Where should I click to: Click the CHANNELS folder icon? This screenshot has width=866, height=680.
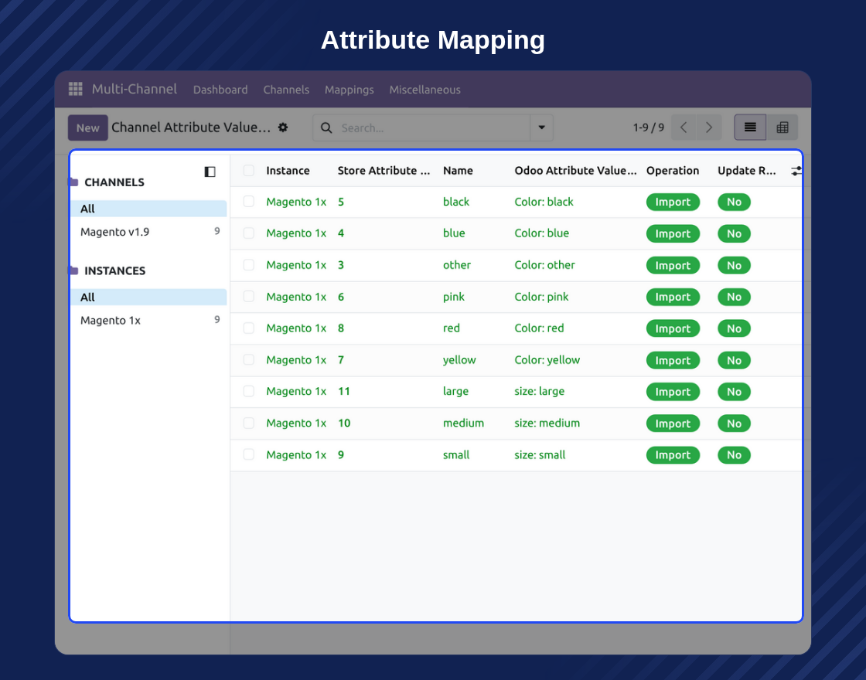pyautogui.click(x=74, y=182)
